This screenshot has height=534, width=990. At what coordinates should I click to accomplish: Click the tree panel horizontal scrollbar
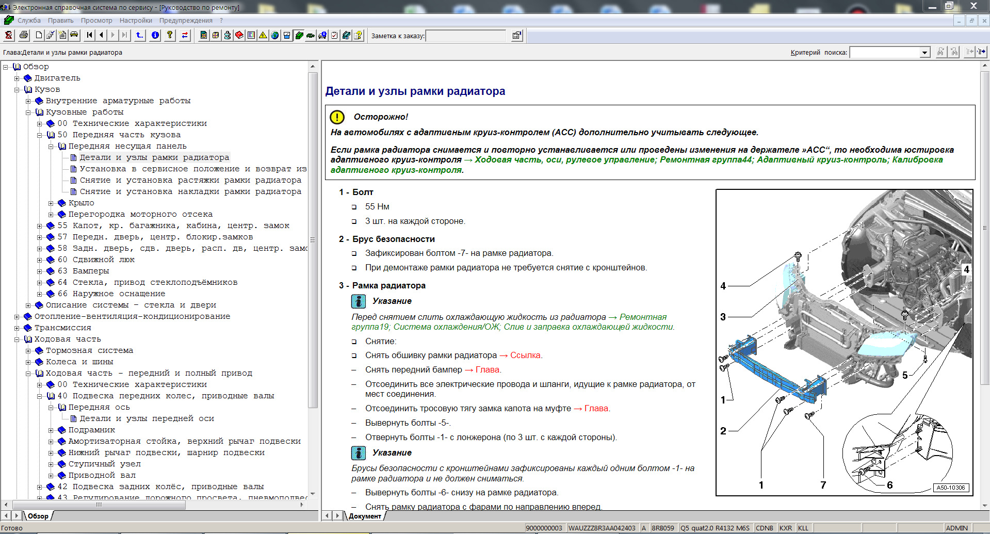point(155,505)
